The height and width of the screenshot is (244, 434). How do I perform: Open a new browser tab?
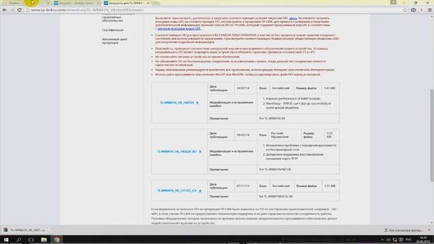156,3
